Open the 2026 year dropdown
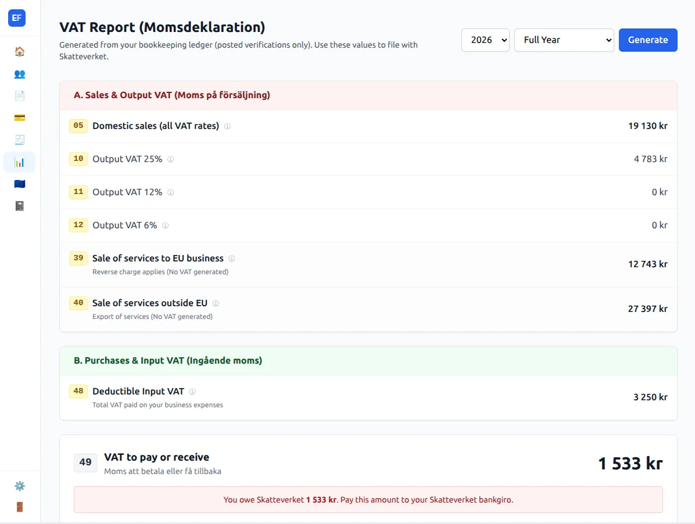This screenshot has width=695, height=524. 485,40
